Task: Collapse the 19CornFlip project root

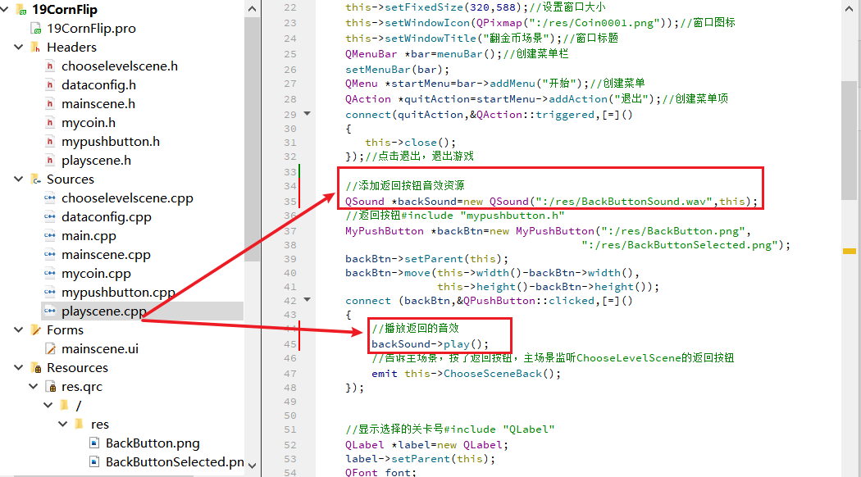Action: click(5, 9)
